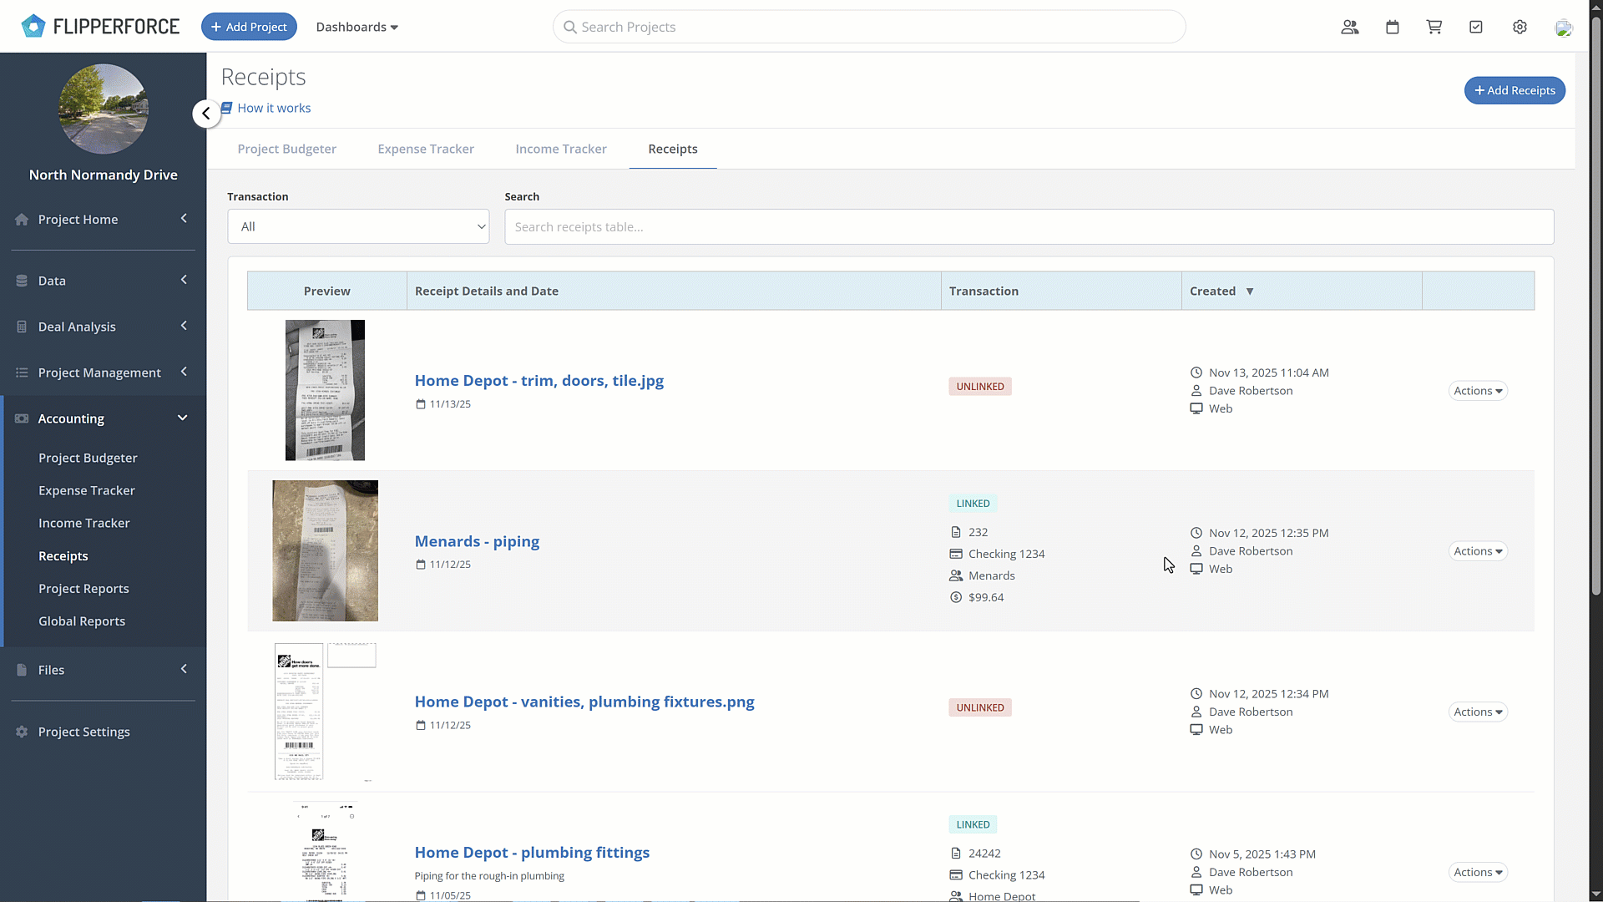
Task: Open the user profile avatar icon
Action: (1563, 28)
